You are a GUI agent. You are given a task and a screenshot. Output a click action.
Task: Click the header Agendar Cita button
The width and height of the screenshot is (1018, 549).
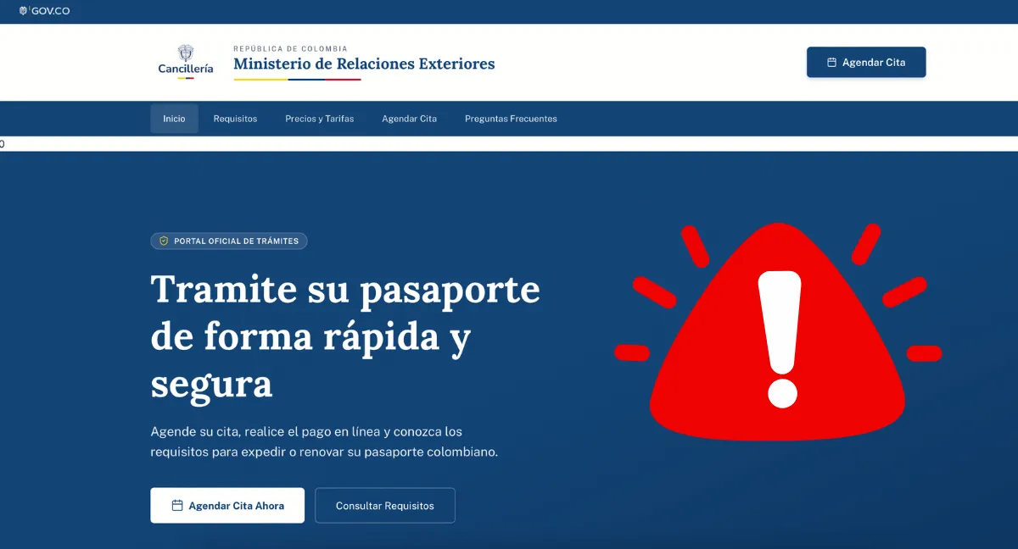[866, 62]
